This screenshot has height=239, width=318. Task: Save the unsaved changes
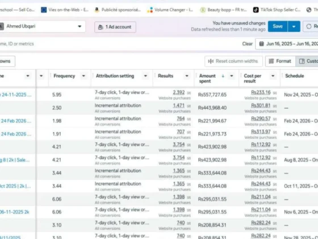pos(278,26)
